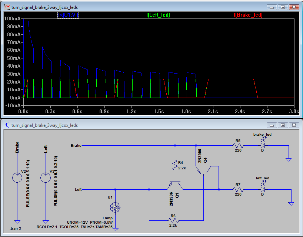Click the wire junction node above lamp U1
Viewport: 303px width, 237px height.
point(115,190)
